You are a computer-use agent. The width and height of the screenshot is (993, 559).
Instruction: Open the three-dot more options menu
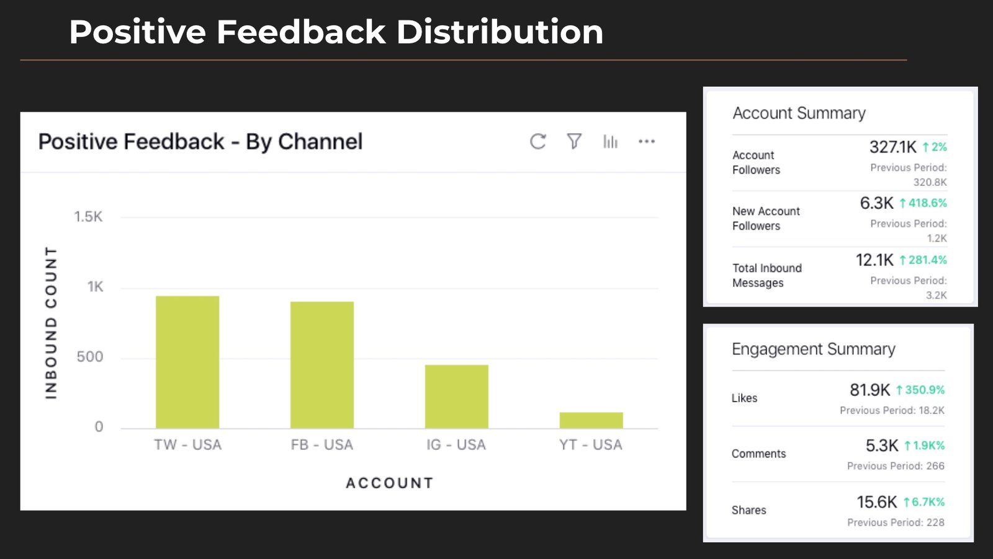tap(647, 142)
